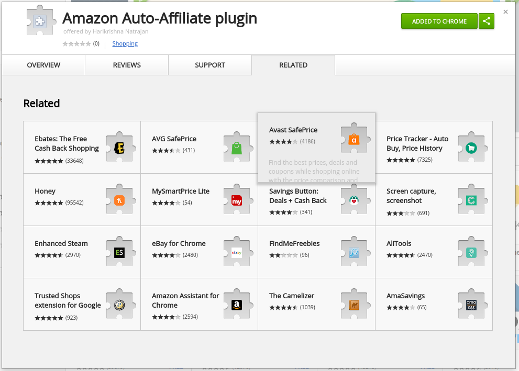Open the AVG SafePrice title
The width and height of the screenshot is (519, 371).
174,139
